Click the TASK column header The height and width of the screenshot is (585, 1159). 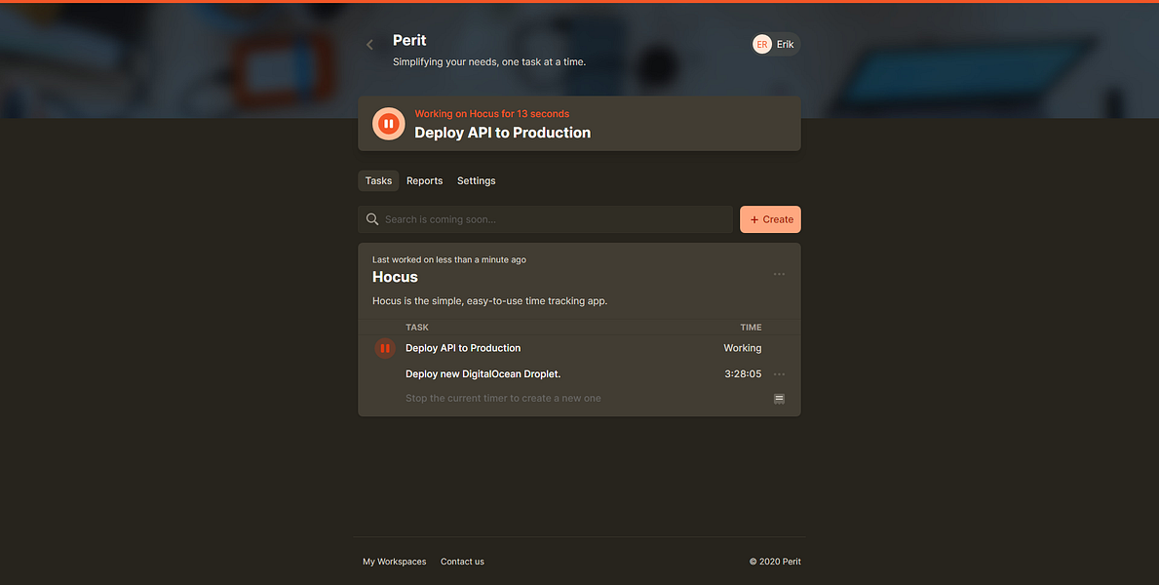point(417,327)
